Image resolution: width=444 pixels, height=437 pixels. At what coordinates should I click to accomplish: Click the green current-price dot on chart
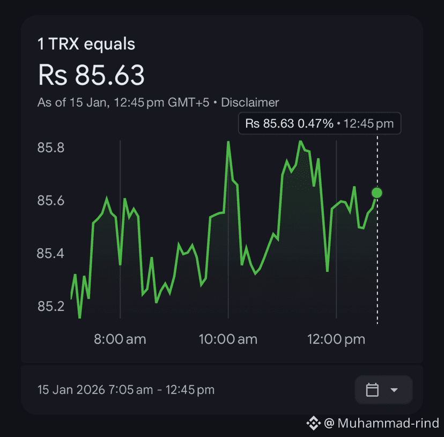(377, 192)
